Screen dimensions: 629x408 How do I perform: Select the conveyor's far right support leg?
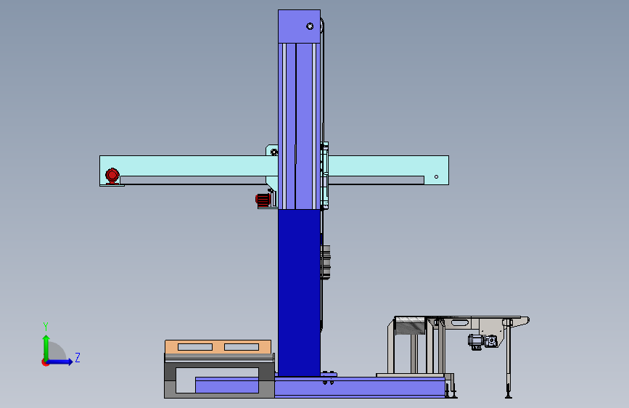[x=509, y=359]
